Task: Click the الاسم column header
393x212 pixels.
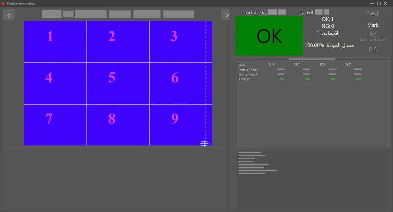Action: coord(243,64)
